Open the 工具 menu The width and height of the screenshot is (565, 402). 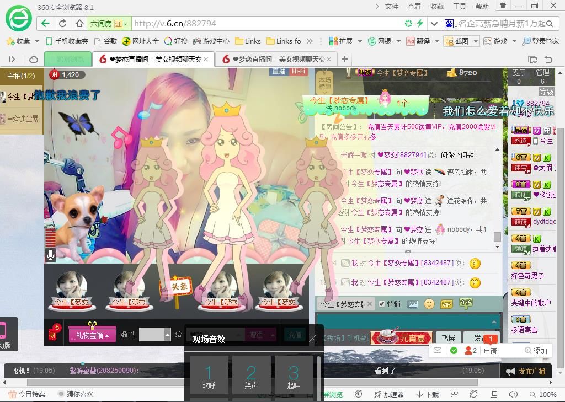coord(460,7)
